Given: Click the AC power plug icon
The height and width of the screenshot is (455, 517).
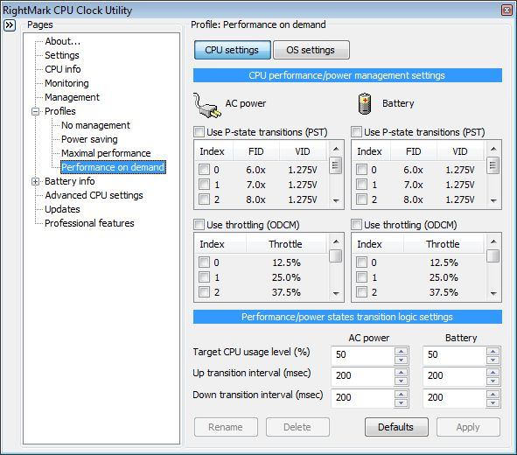Looking at the screenshot, I should 206,105.
